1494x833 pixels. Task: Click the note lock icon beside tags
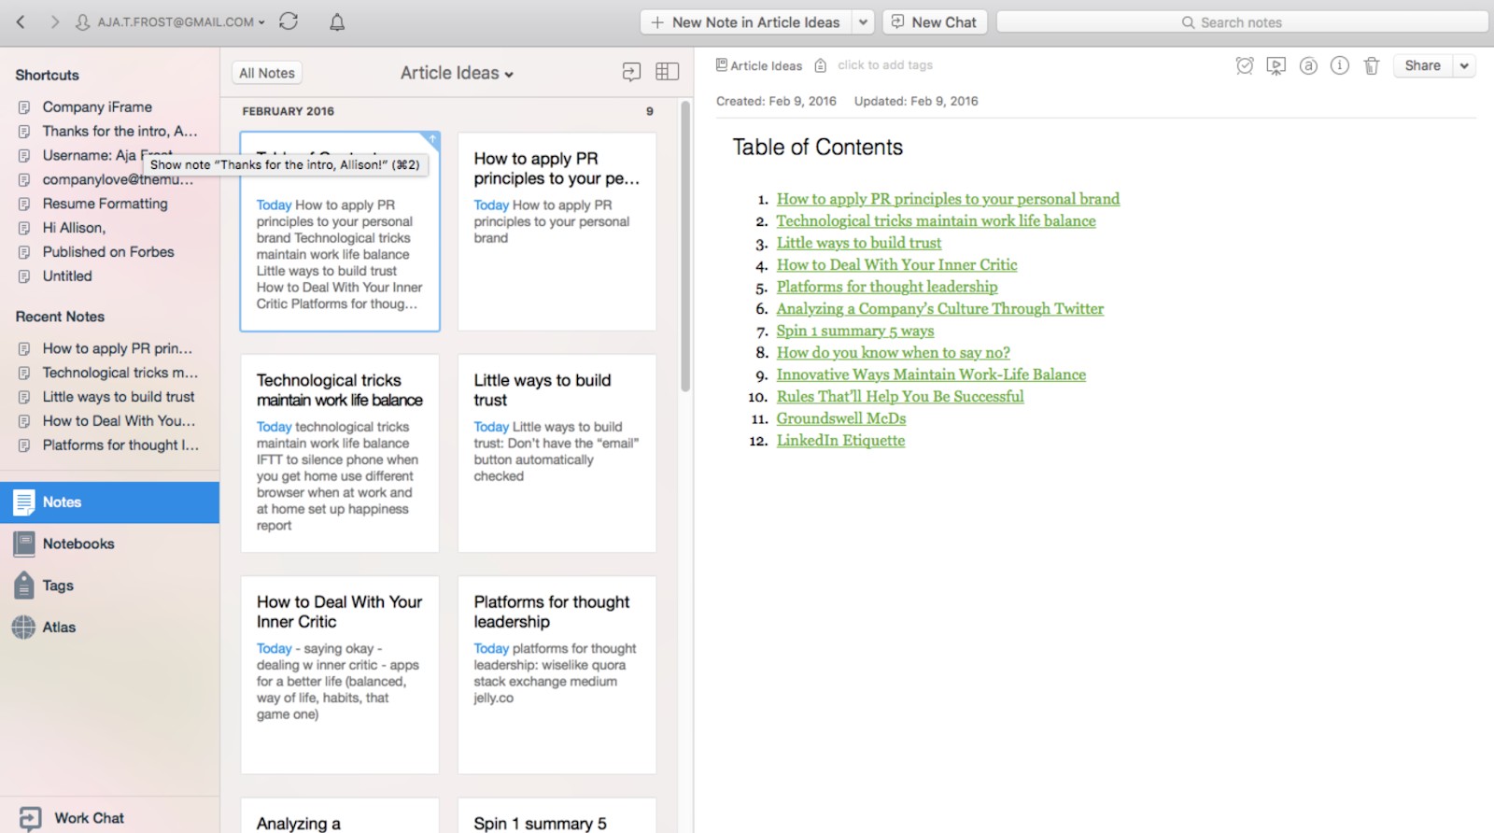coord(820,65)
